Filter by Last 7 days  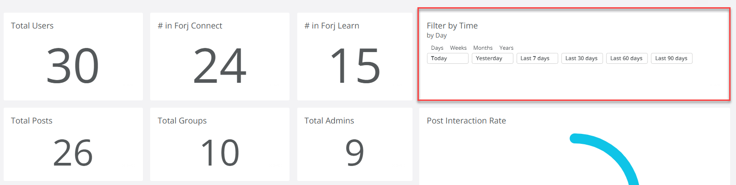pyautogui.click(x=537, y=58)
